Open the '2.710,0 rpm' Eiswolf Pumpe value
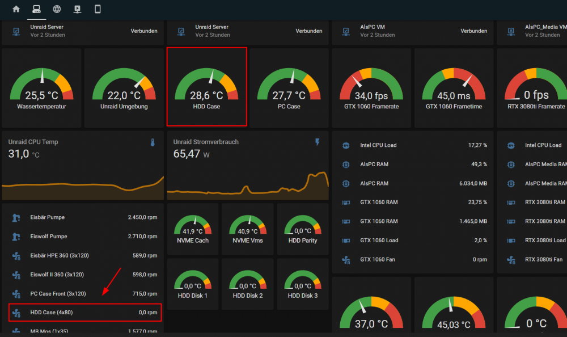The image size is (567, 337). (x=142, y=237)
